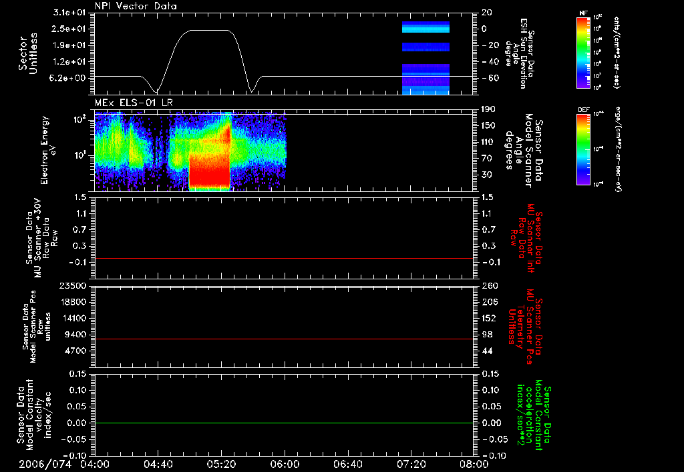Click the '44' telemetry axis value
684x472 pixels.
(x=487, y=351)
